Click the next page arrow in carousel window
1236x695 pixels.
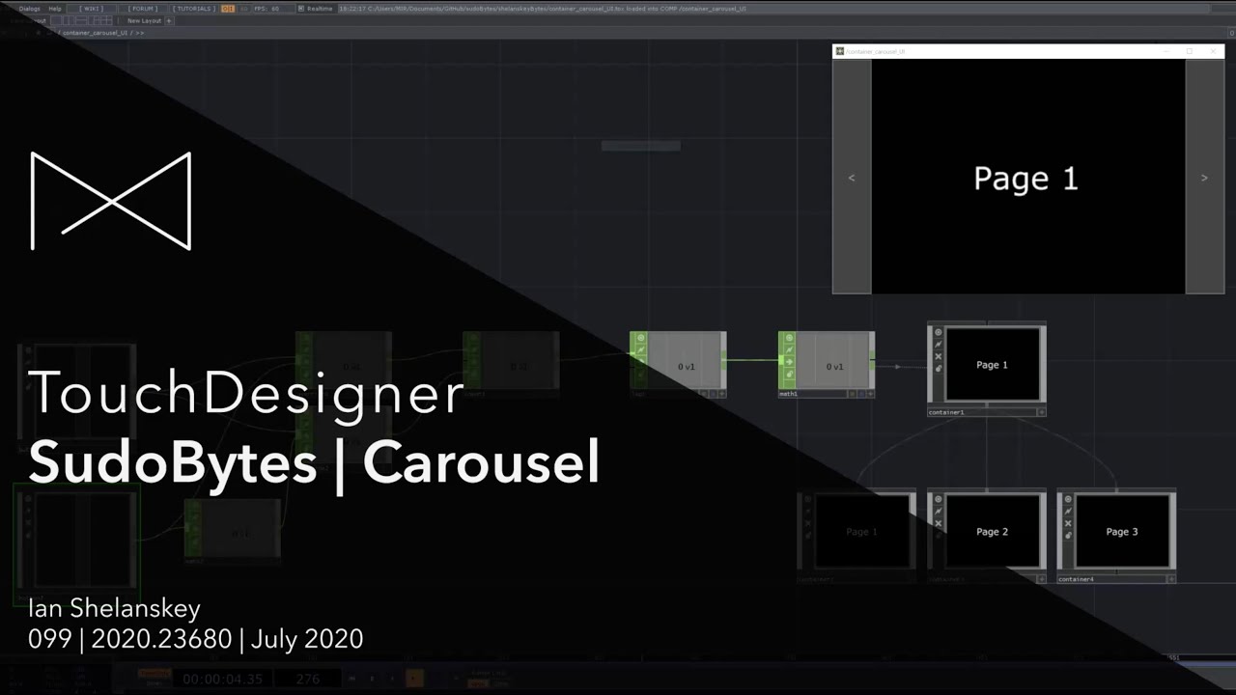pos(1204,178)
